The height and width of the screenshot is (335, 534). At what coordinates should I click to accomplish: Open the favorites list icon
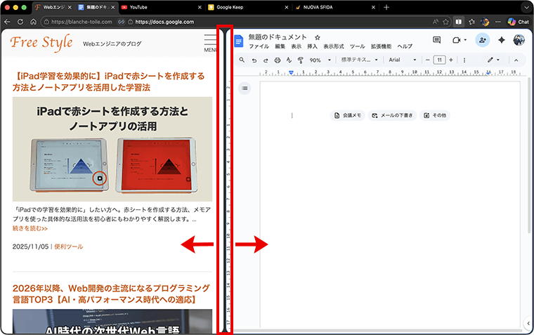471,22
